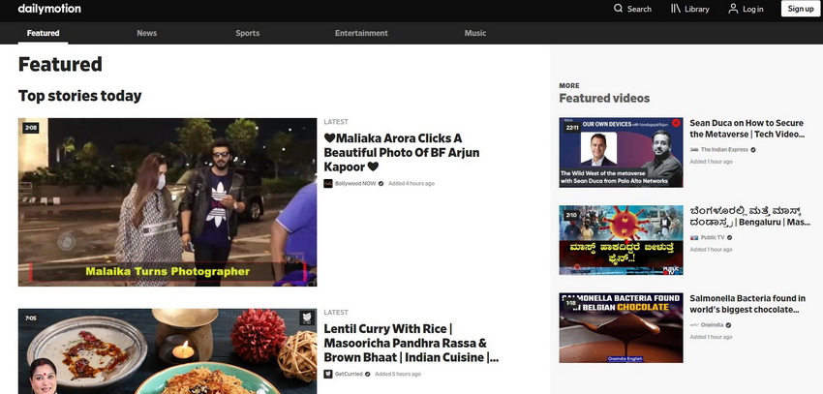Open the Library icon in header
Screen dimensions: 823x394
[676, 9]
